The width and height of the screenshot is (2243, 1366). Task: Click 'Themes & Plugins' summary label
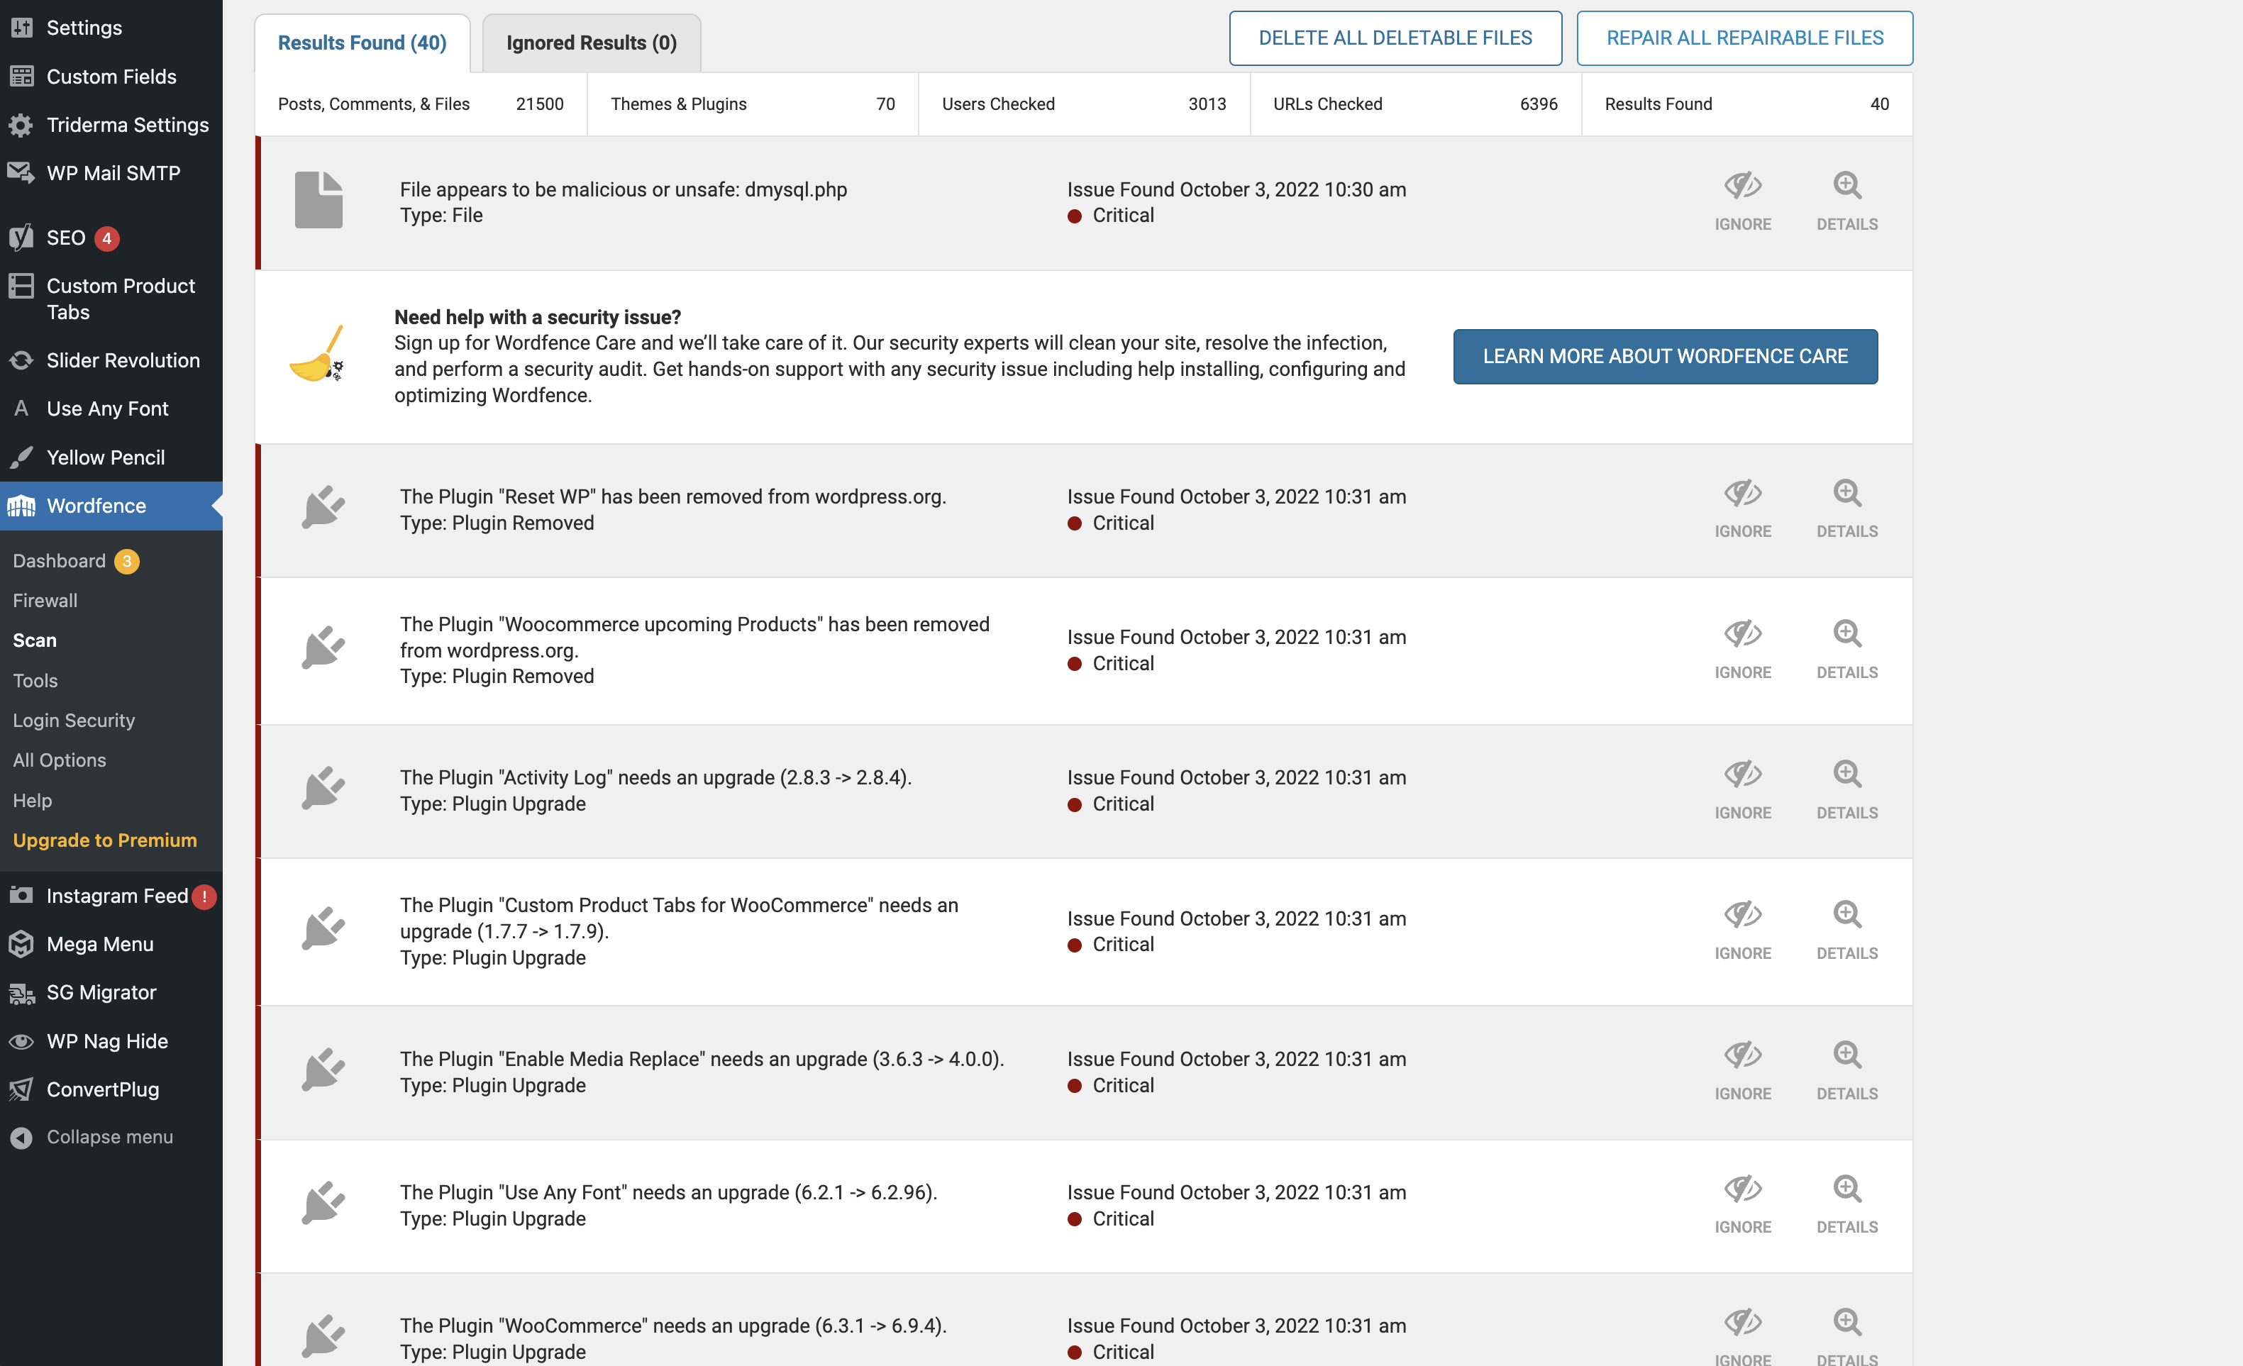[x=678, y=104]
